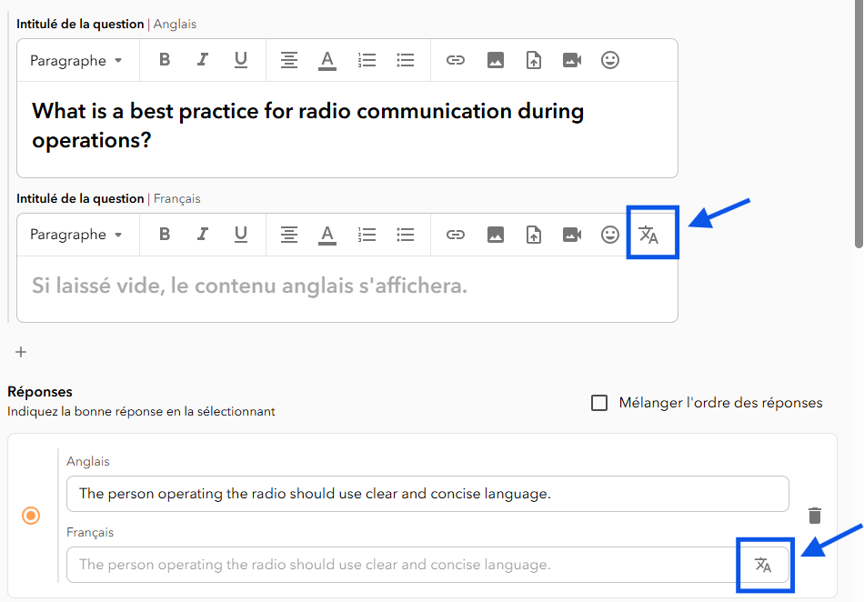The image size is (864, 602).
Task: Open text alignment in the Français question toolbar
Action: click(x=288, y=234)
